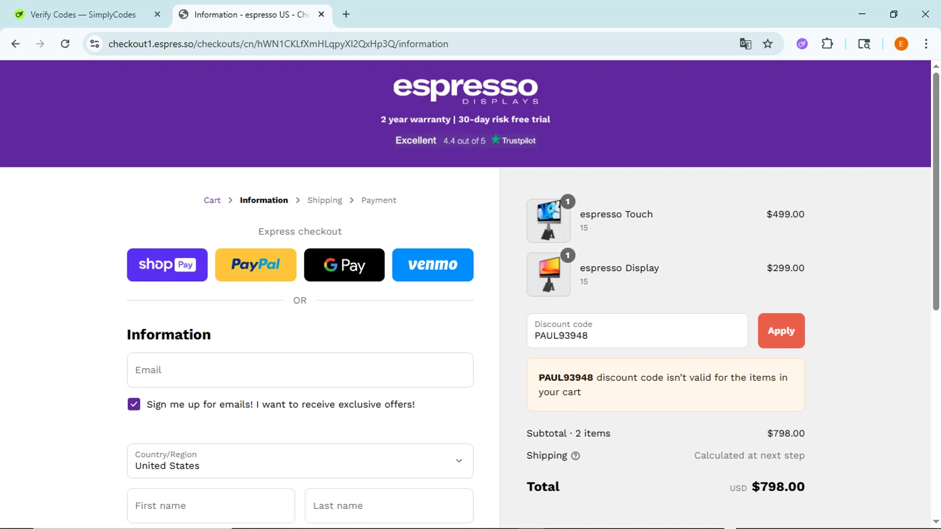Apply the discount code
Screen dimensions: 941x529
point(781,331)
